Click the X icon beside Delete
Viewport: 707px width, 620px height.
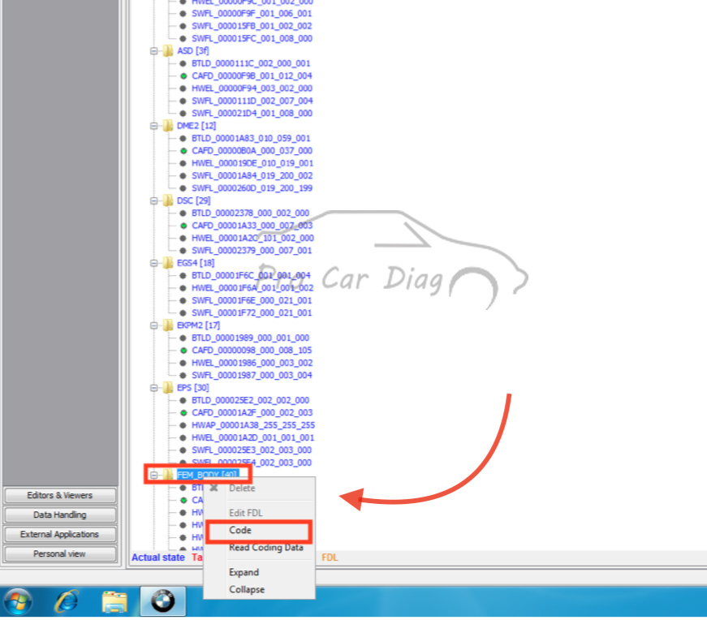213,488
